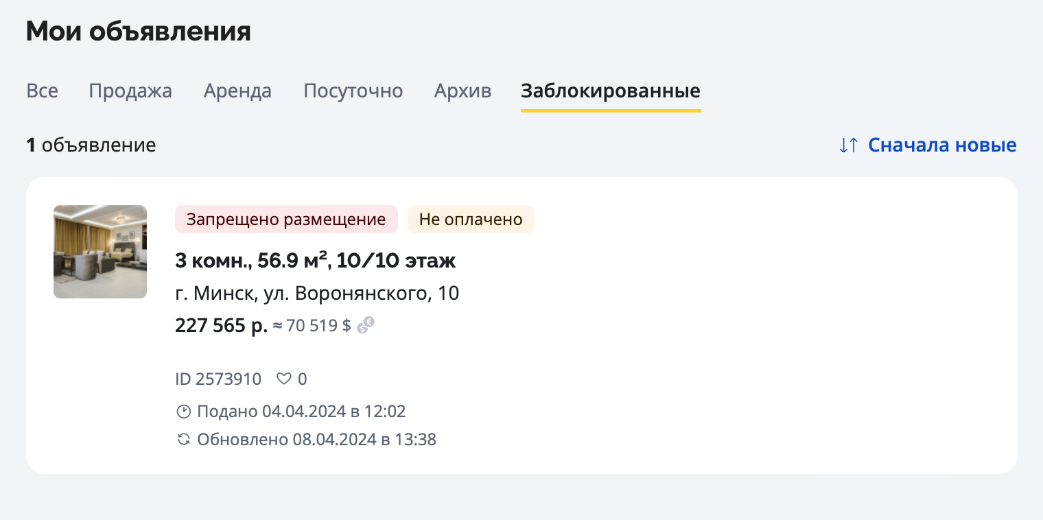This screenshot has height=520, width=1043.
Task: Open the Сначала новые sort dropdown
Action: 941,145
